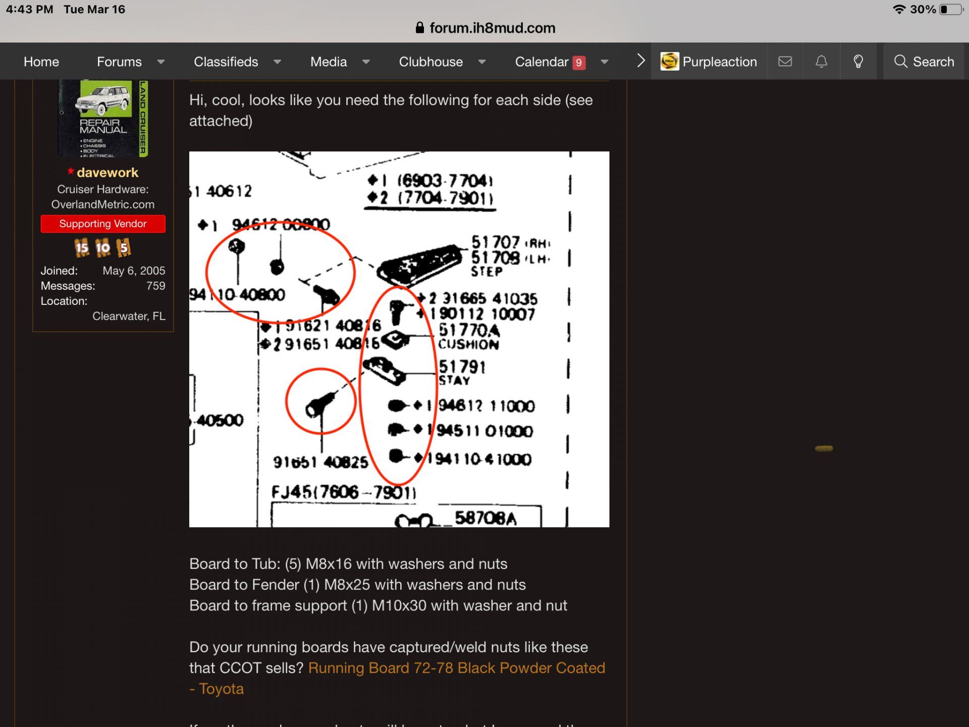
Task: Open the Media menu item
Action: click(329, 62)
